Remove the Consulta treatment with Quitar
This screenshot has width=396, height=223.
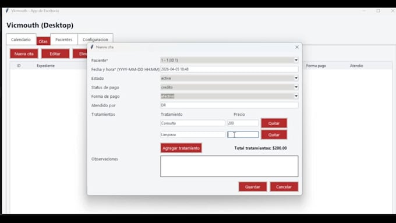click(x=274, y=123)
